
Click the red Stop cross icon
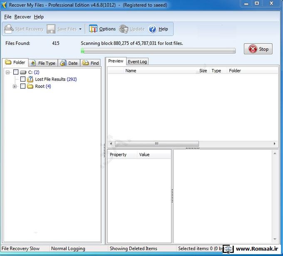(253, 49)
